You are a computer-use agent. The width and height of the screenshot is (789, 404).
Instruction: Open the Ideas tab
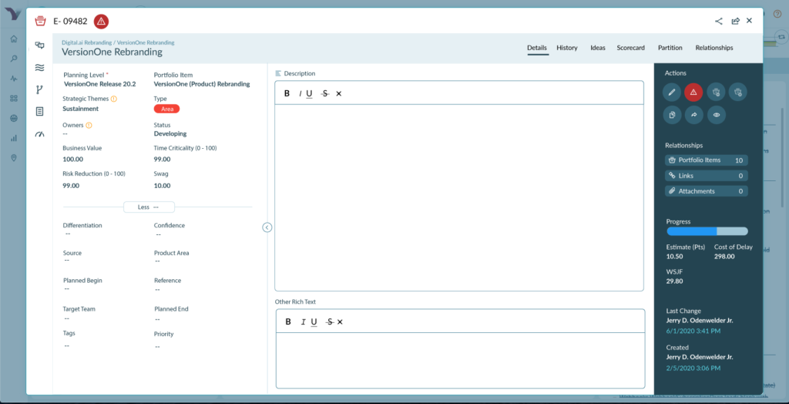click(598, 48)
